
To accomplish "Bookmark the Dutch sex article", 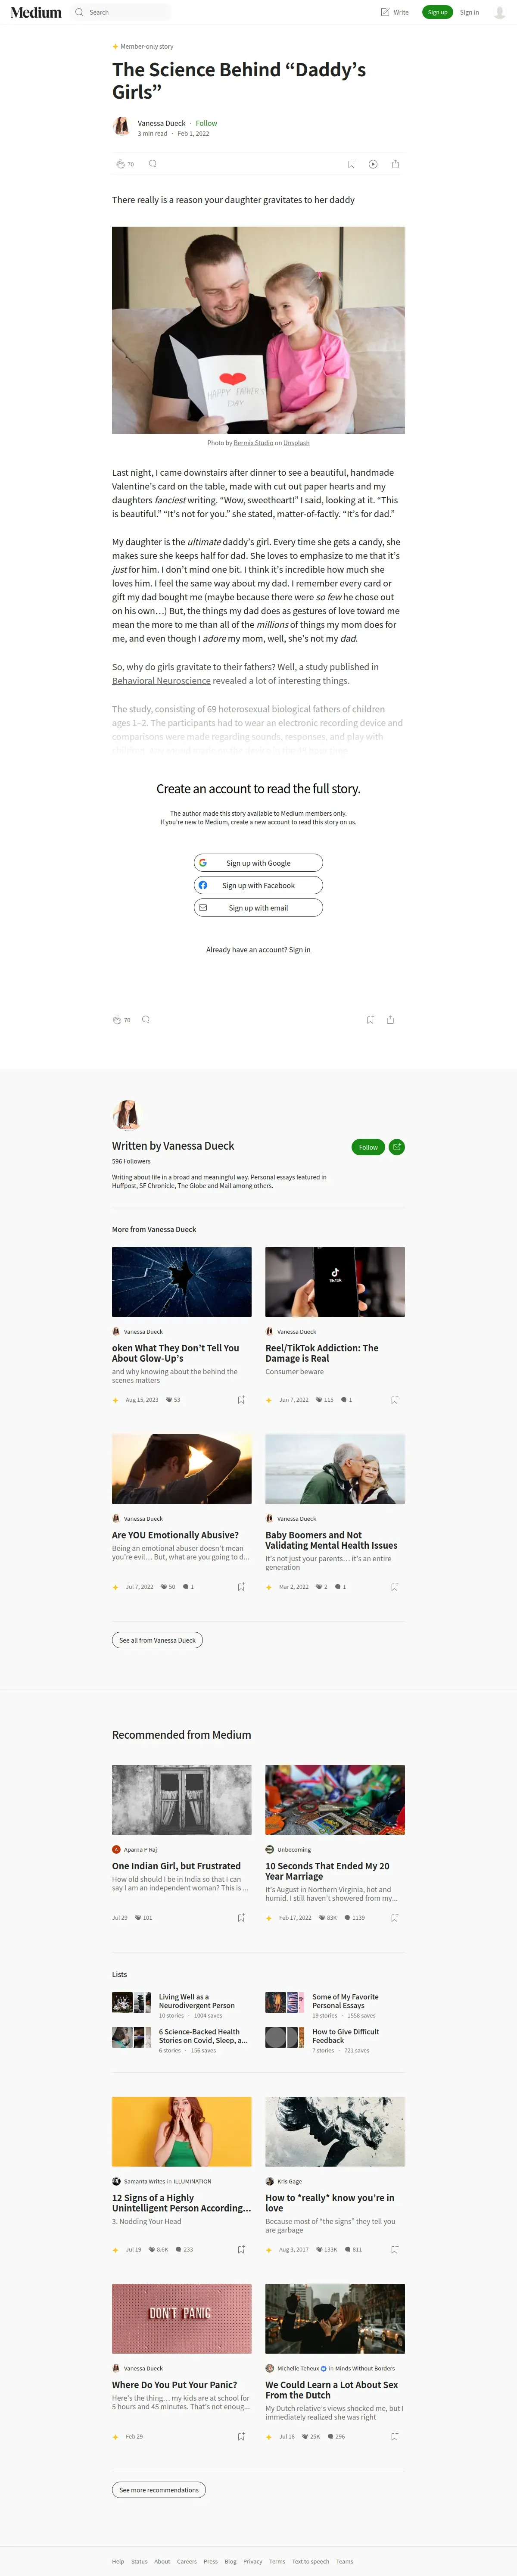I will [394, 2437].
